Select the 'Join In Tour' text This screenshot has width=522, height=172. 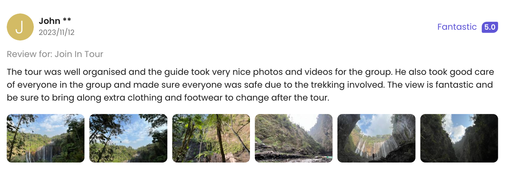pyautogui.click(x=79, y=54)
